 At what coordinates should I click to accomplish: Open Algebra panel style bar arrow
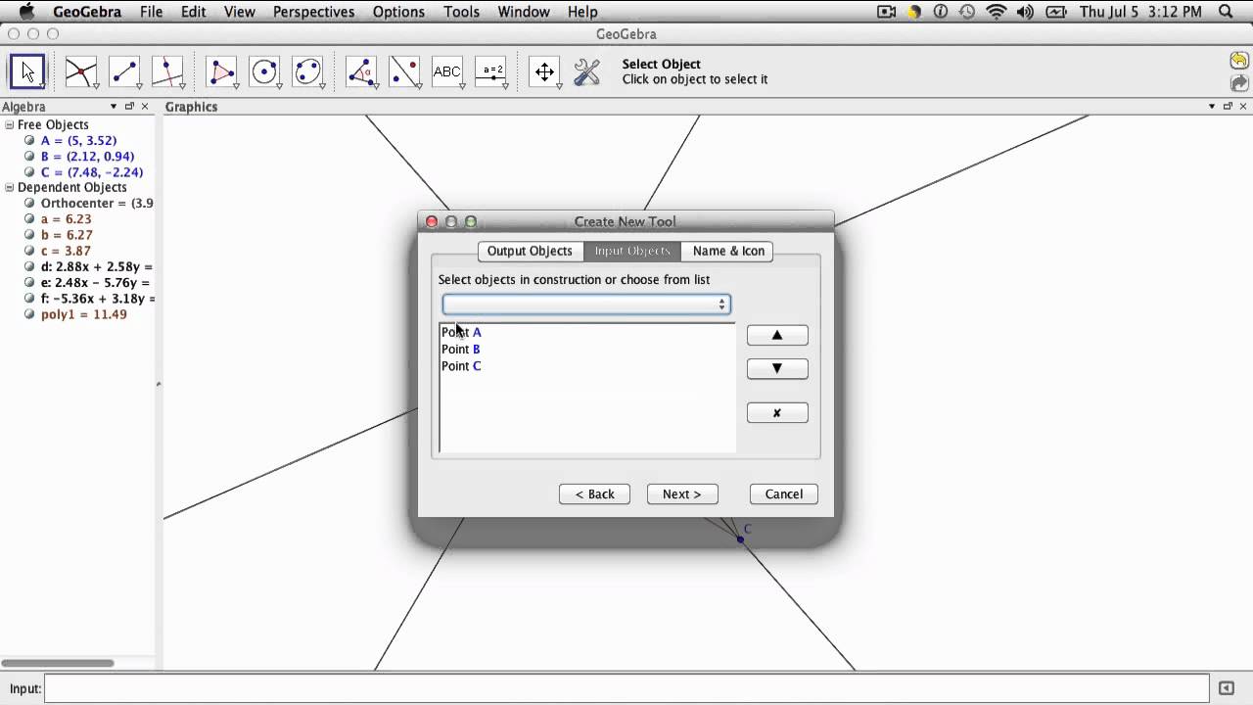pyautogui.click(x=114, y=106)
